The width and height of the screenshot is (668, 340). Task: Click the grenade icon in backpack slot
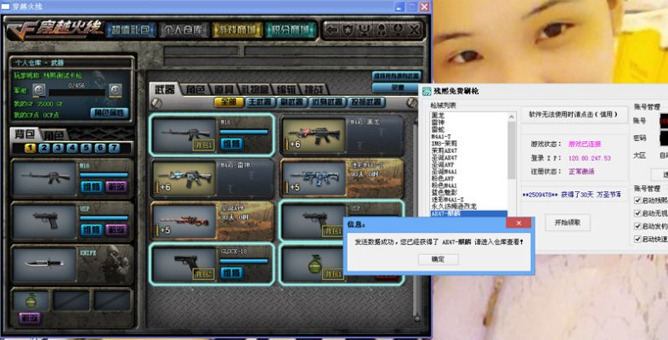pyautogui.click(x=28, y=300)
